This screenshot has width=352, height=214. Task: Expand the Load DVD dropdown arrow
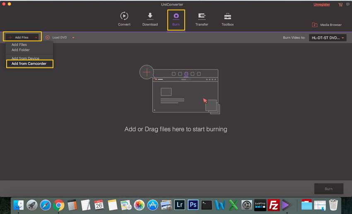coord(73,38)
